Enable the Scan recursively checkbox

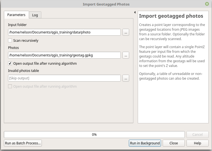point(10,40)
